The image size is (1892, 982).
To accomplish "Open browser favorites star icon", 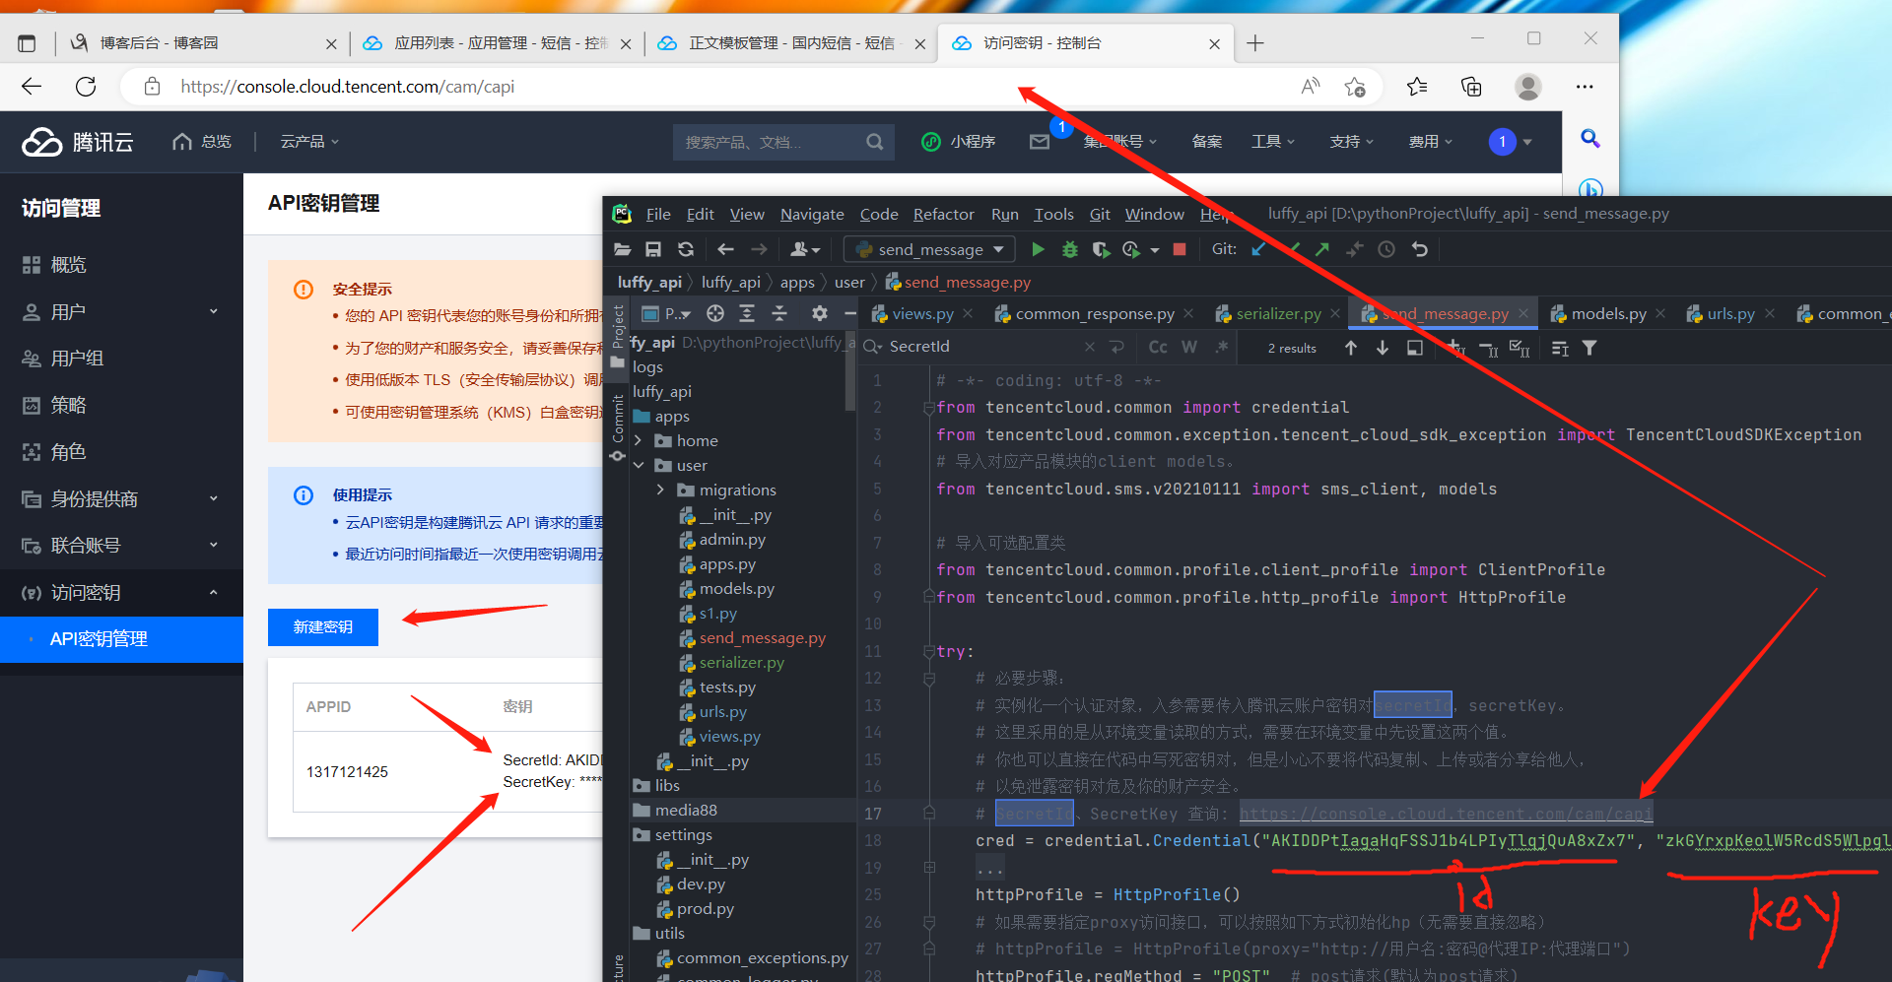I will 1417,87.
